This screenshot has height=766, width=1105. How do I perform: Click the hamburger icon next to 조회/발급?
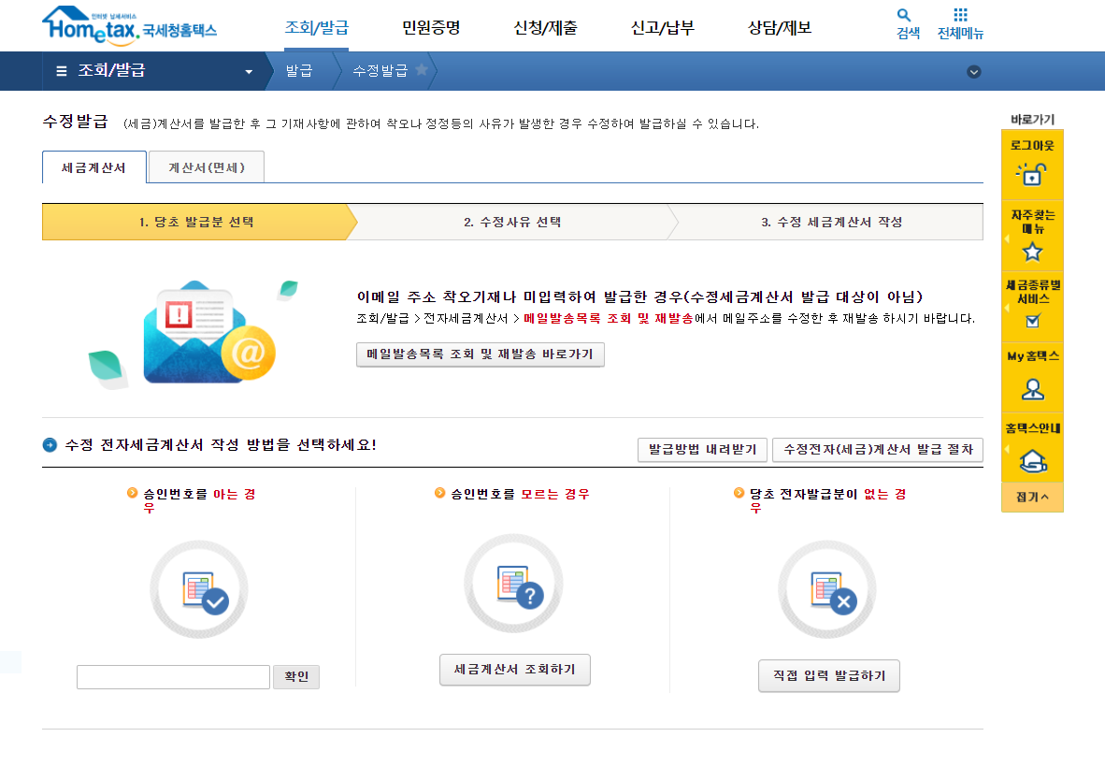click(59, 70)
